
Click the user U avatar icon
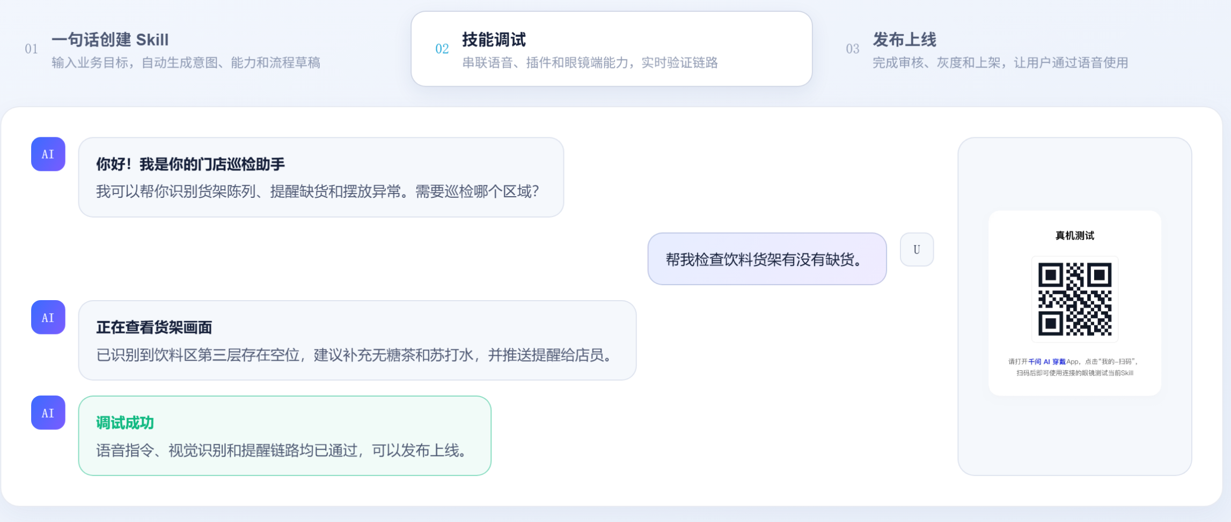coord(917,249)
